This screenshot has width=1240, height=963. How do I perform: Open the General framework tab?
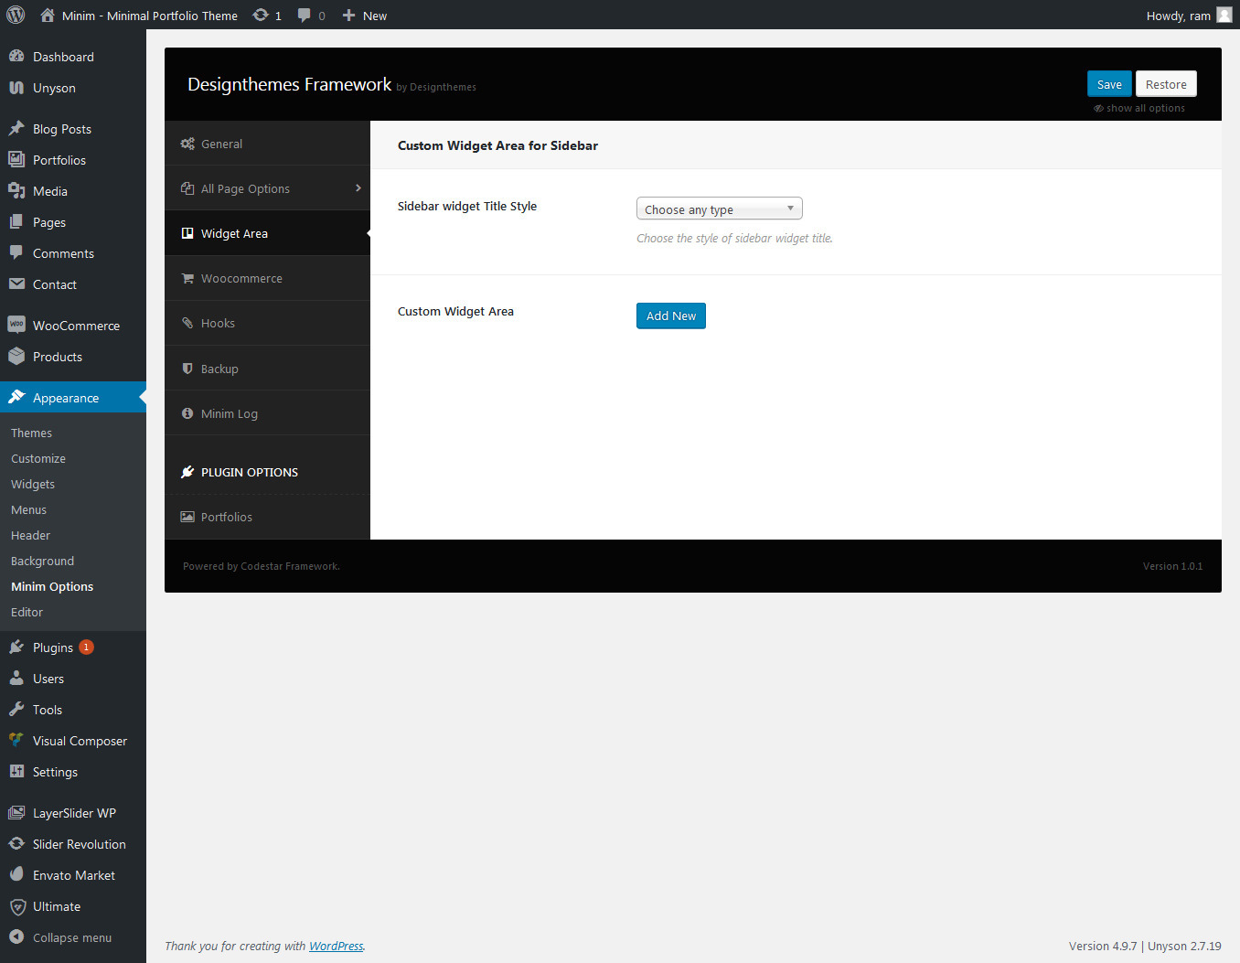point(267,144)
